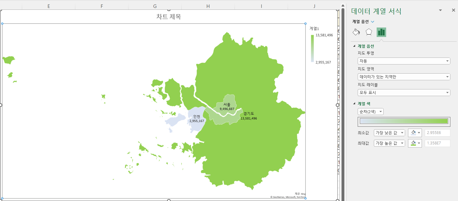Open the 최대값 type dropdown
Screen dimensions: 458x201
[389, 143]
